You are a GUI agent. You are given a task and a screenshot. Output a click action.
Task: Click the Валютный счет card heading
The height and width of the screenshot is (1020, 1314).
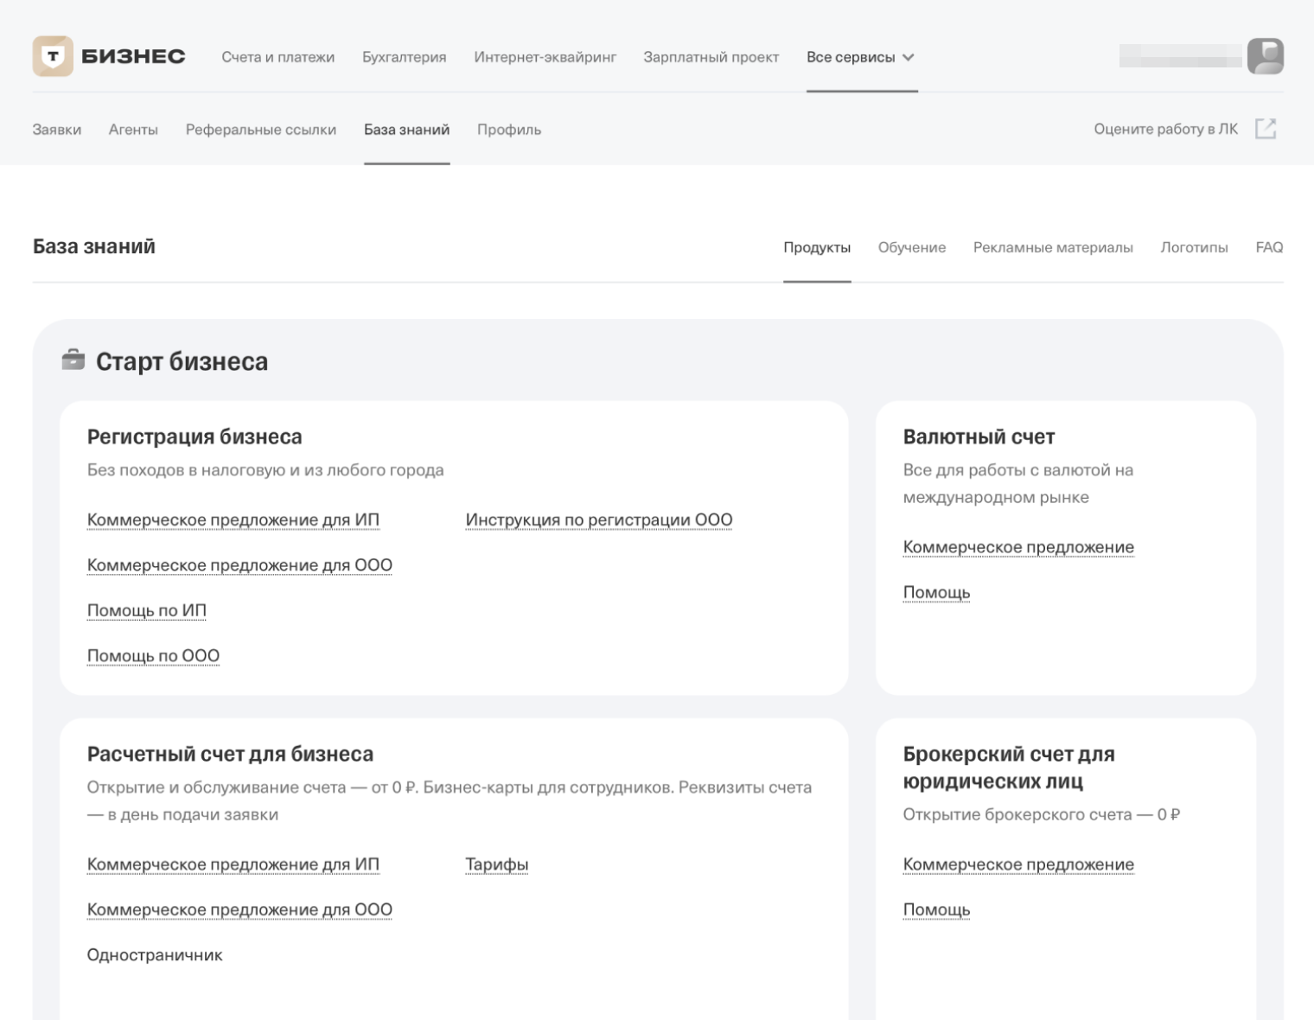[979, 437]
